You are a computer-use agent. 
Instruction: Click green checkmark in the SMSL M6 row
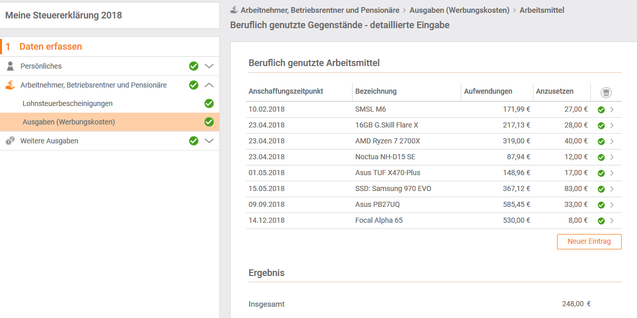pos(601,110)
